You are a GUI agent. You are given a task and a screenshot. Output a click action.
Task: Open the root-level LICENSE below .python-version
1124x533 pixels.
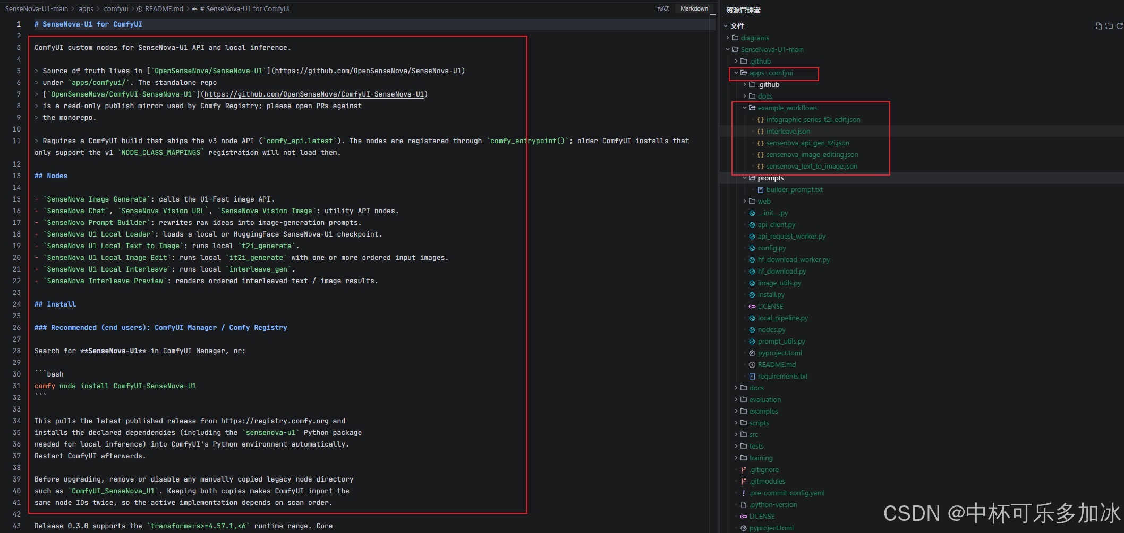coord(762,517)
